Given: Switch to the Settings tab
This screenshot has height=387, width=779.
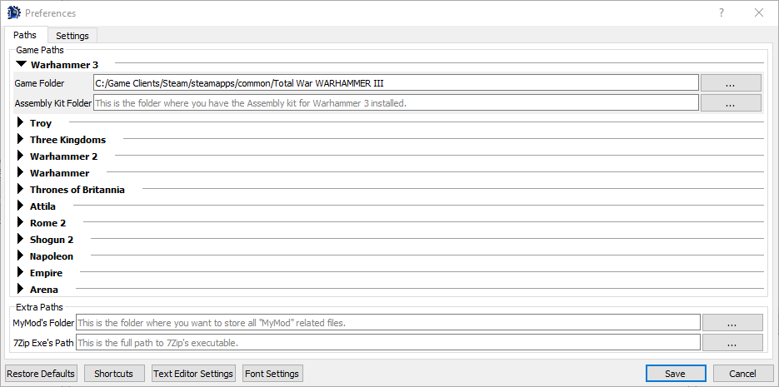Looking at the screenshot, I should [72, 36].
